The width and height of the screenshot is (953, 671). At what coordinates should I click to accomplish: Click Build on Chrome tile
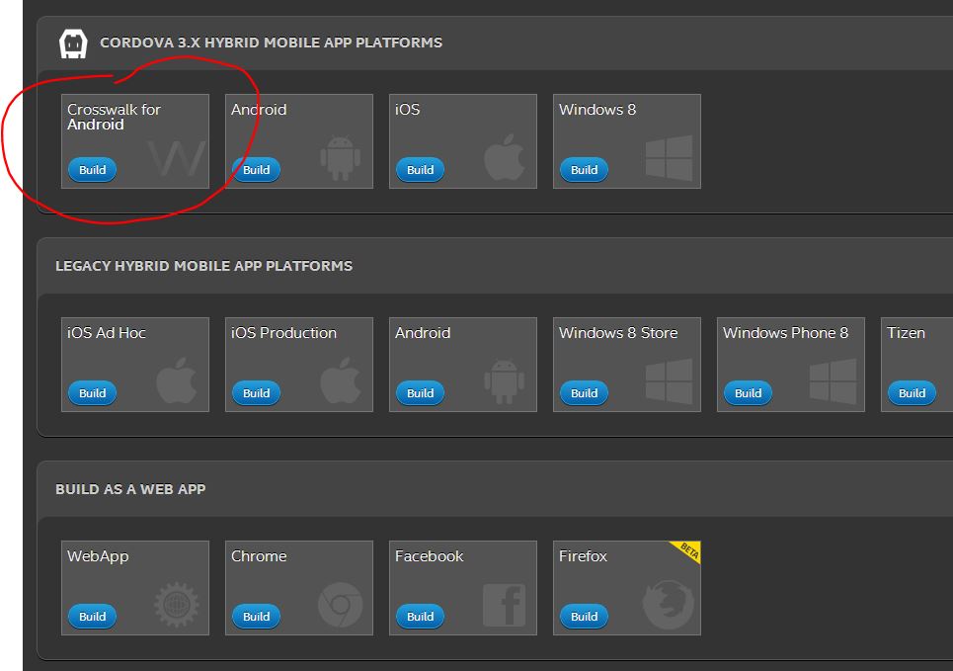pyautogui.click(x=256, y=617)
